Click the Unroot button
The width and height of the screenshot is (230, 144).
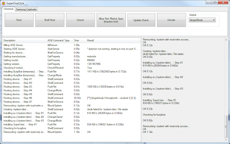pos(80,20)
